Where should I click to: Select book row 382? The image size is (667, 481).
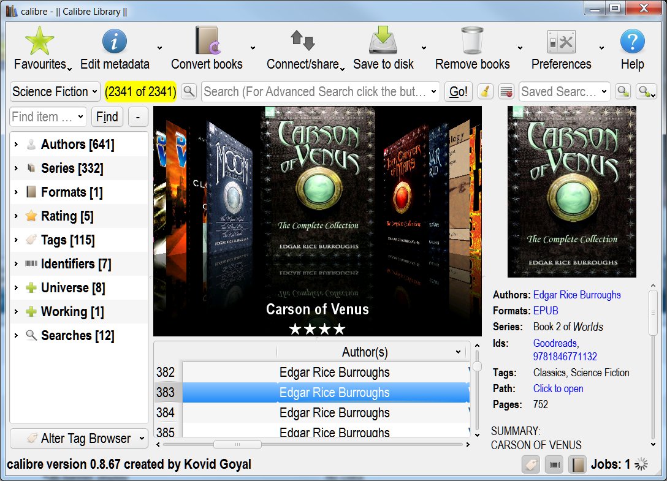(x=312, y=372)
